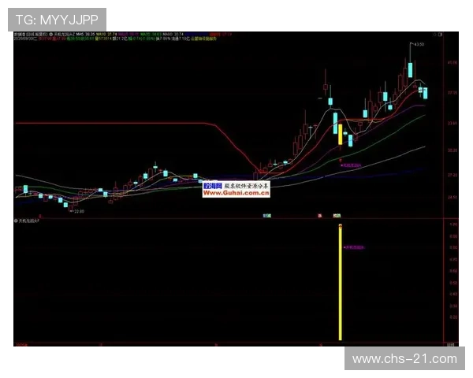Click the flat red moving-average line plateau
The image size is (473, 378).
pos(158,124)
